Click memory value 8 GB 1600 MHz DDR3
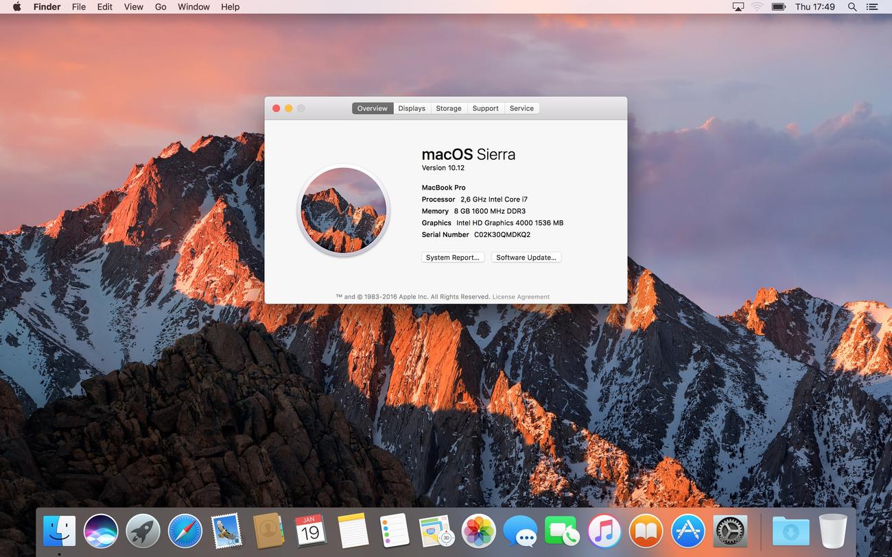 click(x=490, y=211)
